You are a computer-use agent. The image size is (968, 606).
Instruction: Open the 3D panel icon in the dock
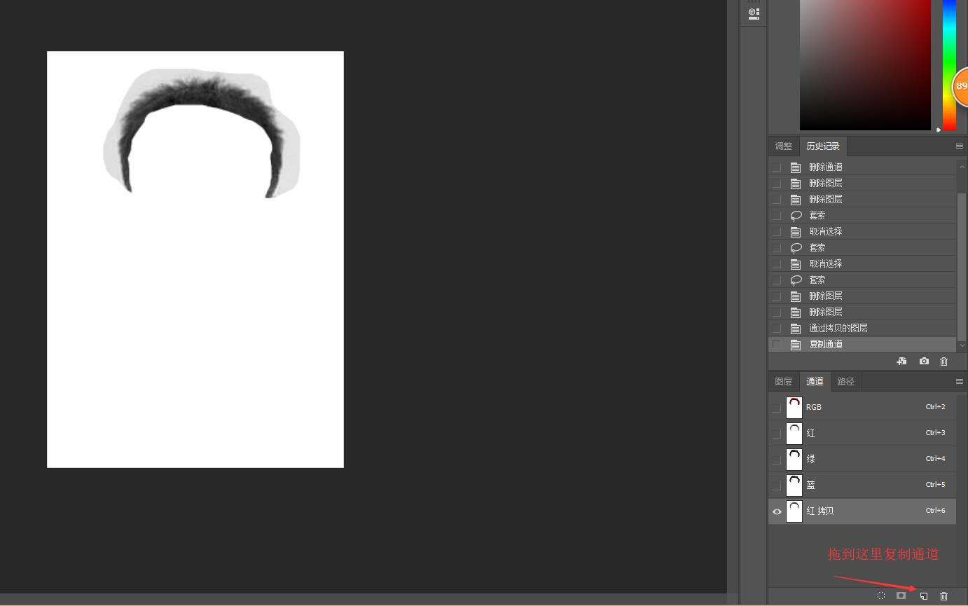point(754,13)
